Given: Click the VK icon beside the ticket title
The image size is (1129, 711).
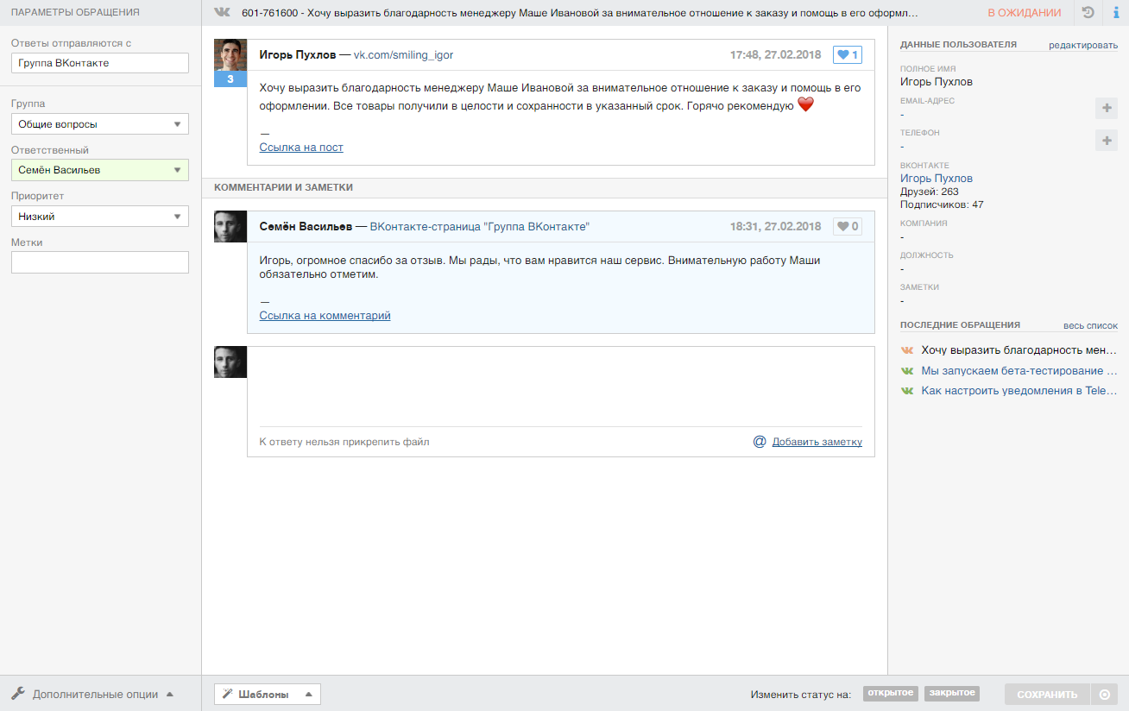Looking at the screenshot, I should (x=222, y=13).
